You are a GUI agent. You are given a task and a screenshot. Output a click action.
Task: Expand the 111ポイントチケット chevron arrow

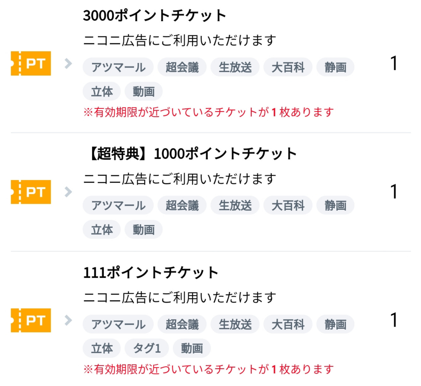[x=68, y=321]
